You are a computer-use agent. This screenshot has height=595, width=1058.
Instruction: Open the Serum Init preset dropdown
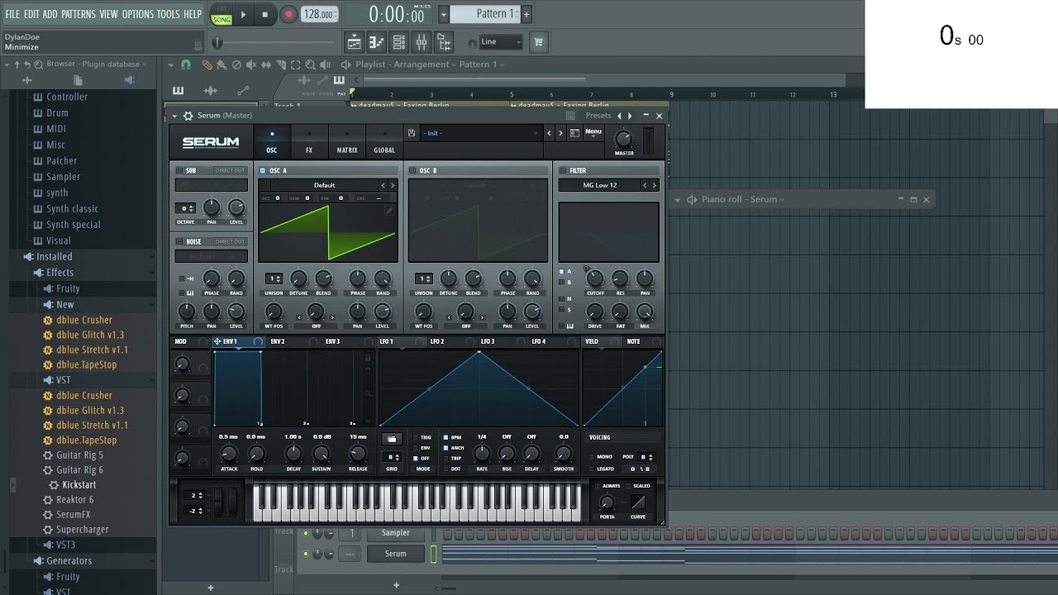tap(479, 133)
